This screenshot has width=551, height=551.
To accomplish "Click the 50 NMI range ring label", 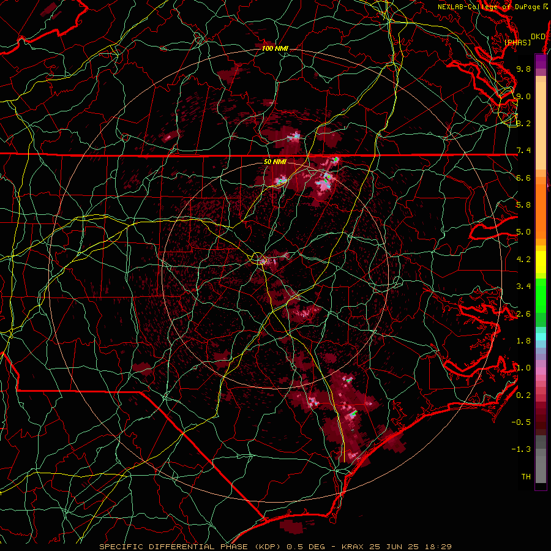I will (x=275, y=162).
